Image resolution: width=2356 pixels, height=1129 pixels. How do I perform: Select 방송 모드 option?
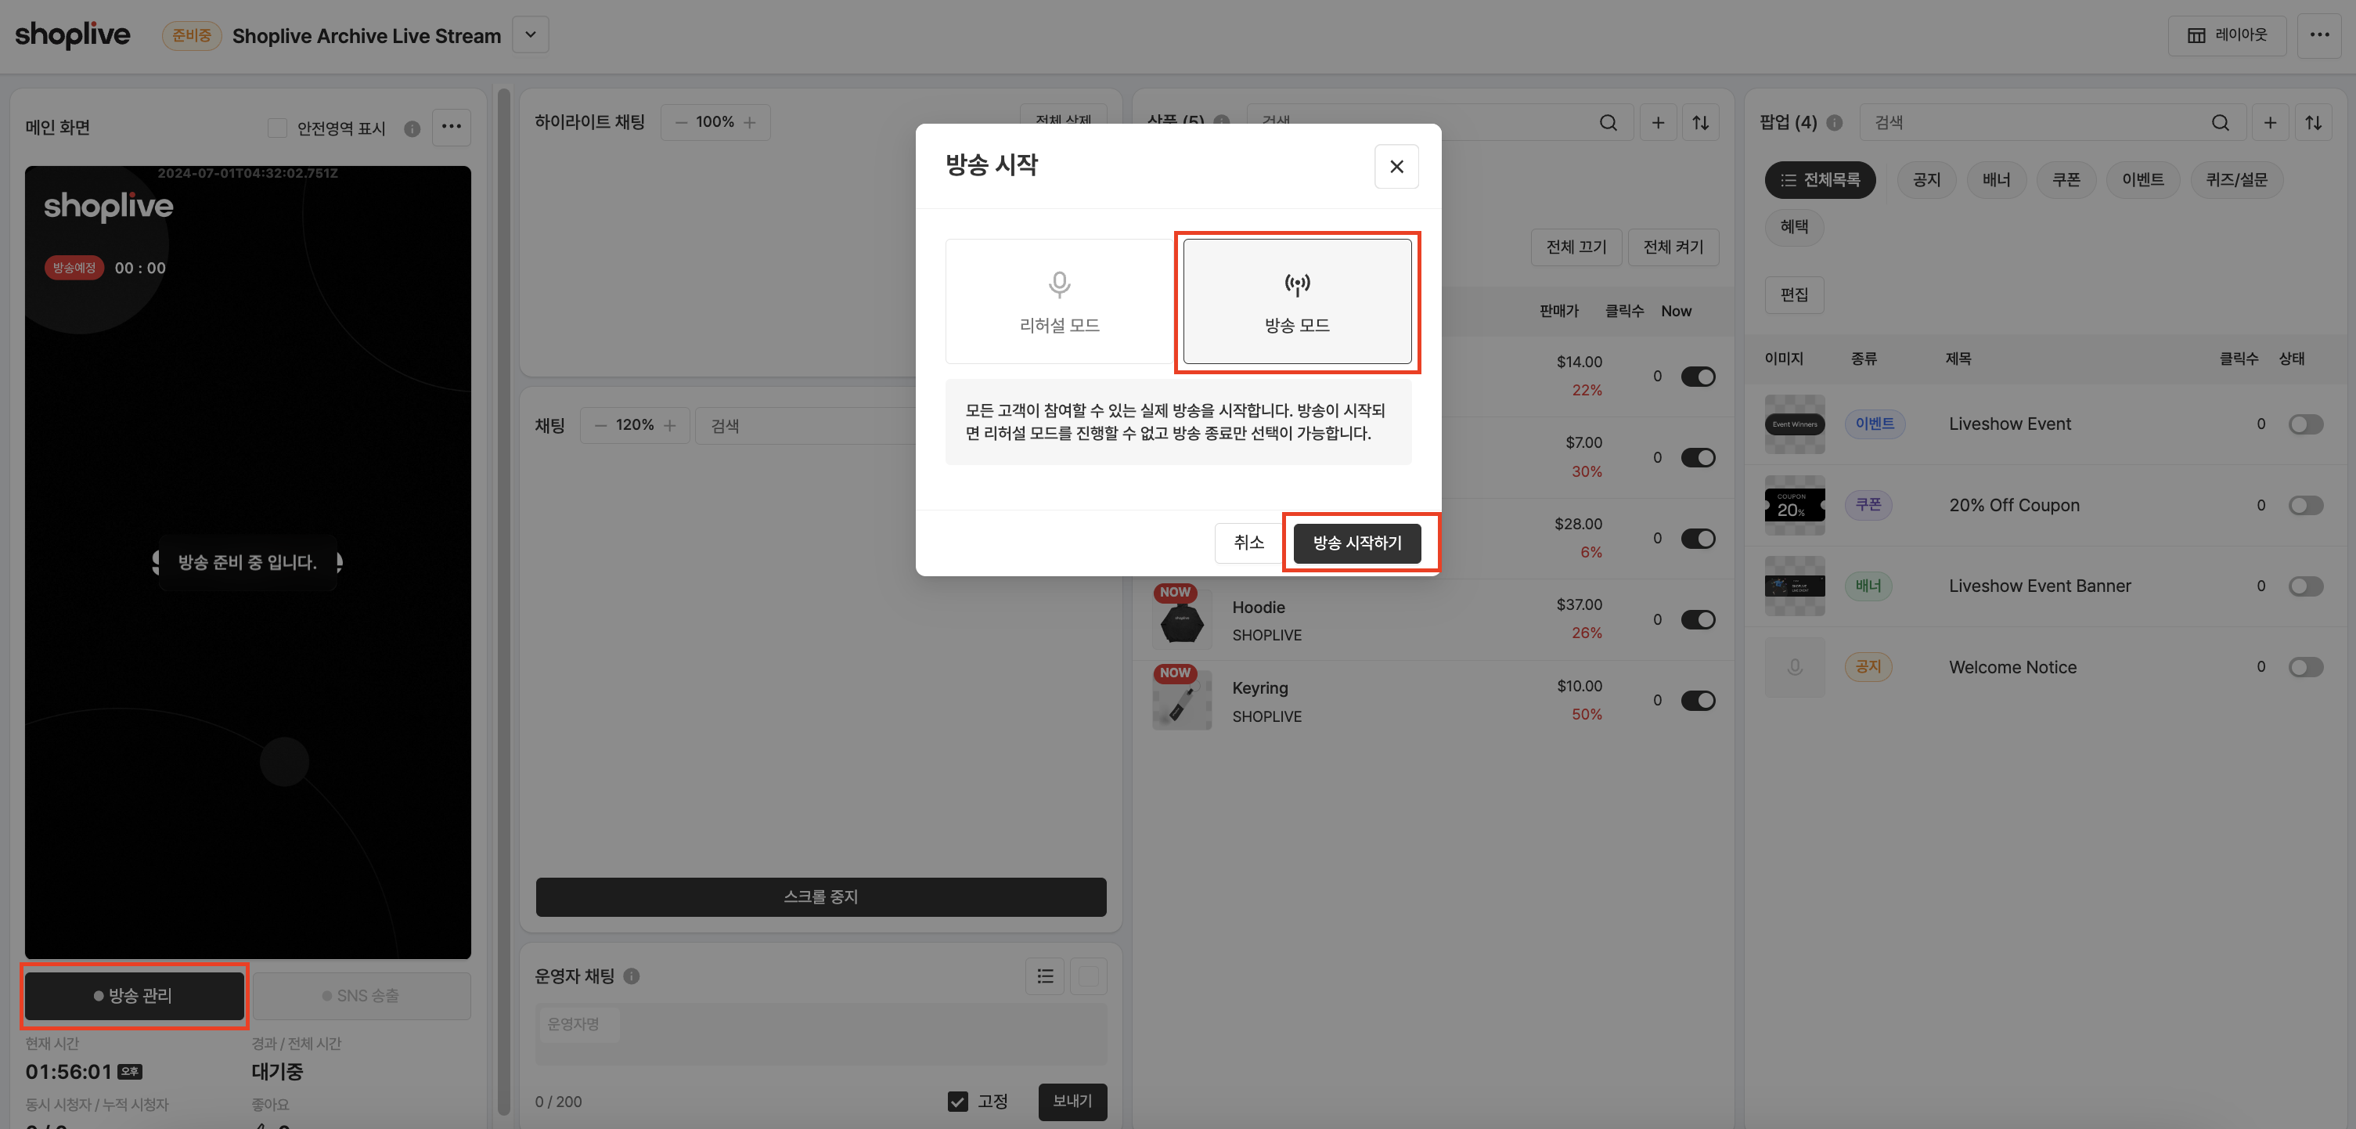coord(1297,302)
